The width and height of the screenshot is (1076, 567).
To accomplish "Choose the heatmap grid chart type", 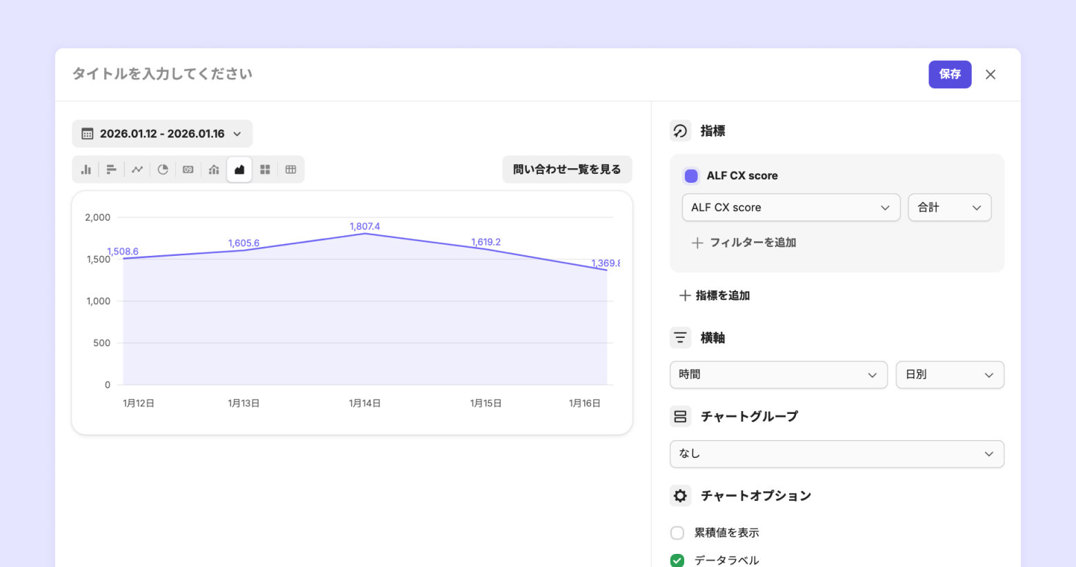I will click(x=265, y=170).
